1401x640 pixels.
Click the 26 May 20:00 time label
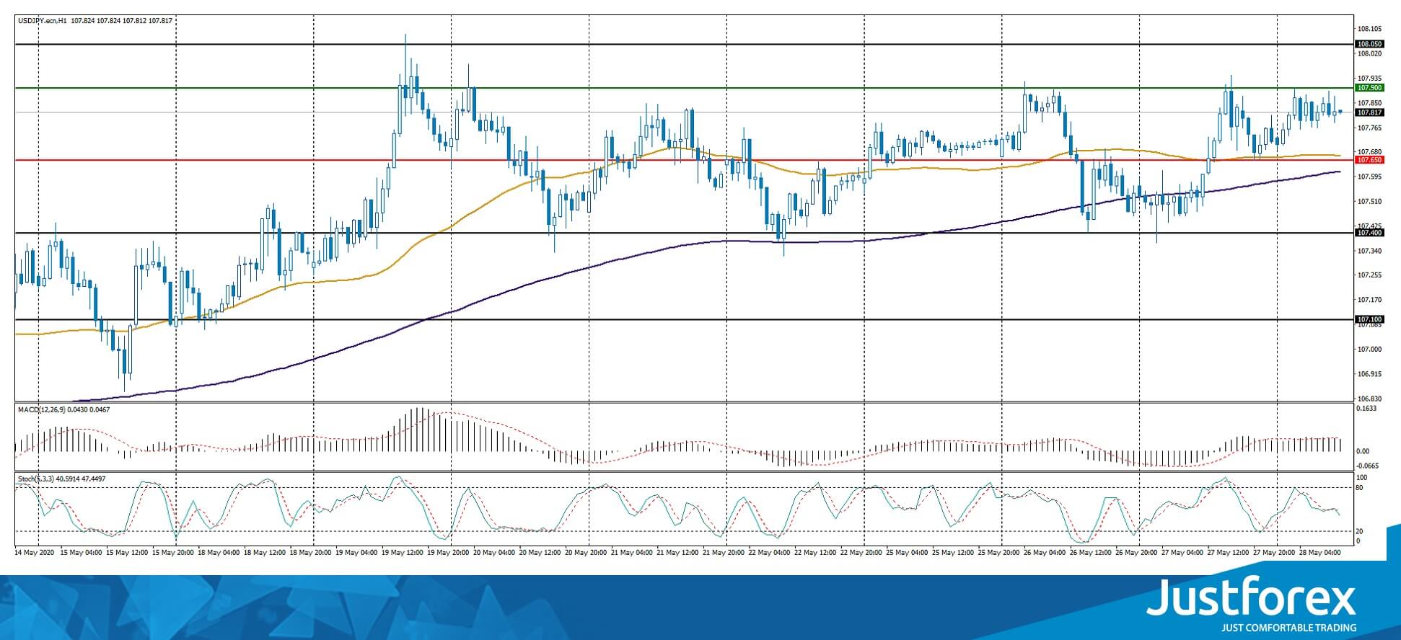tap(1136, 552)
